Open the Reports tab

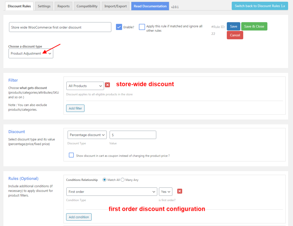[63, 6]
